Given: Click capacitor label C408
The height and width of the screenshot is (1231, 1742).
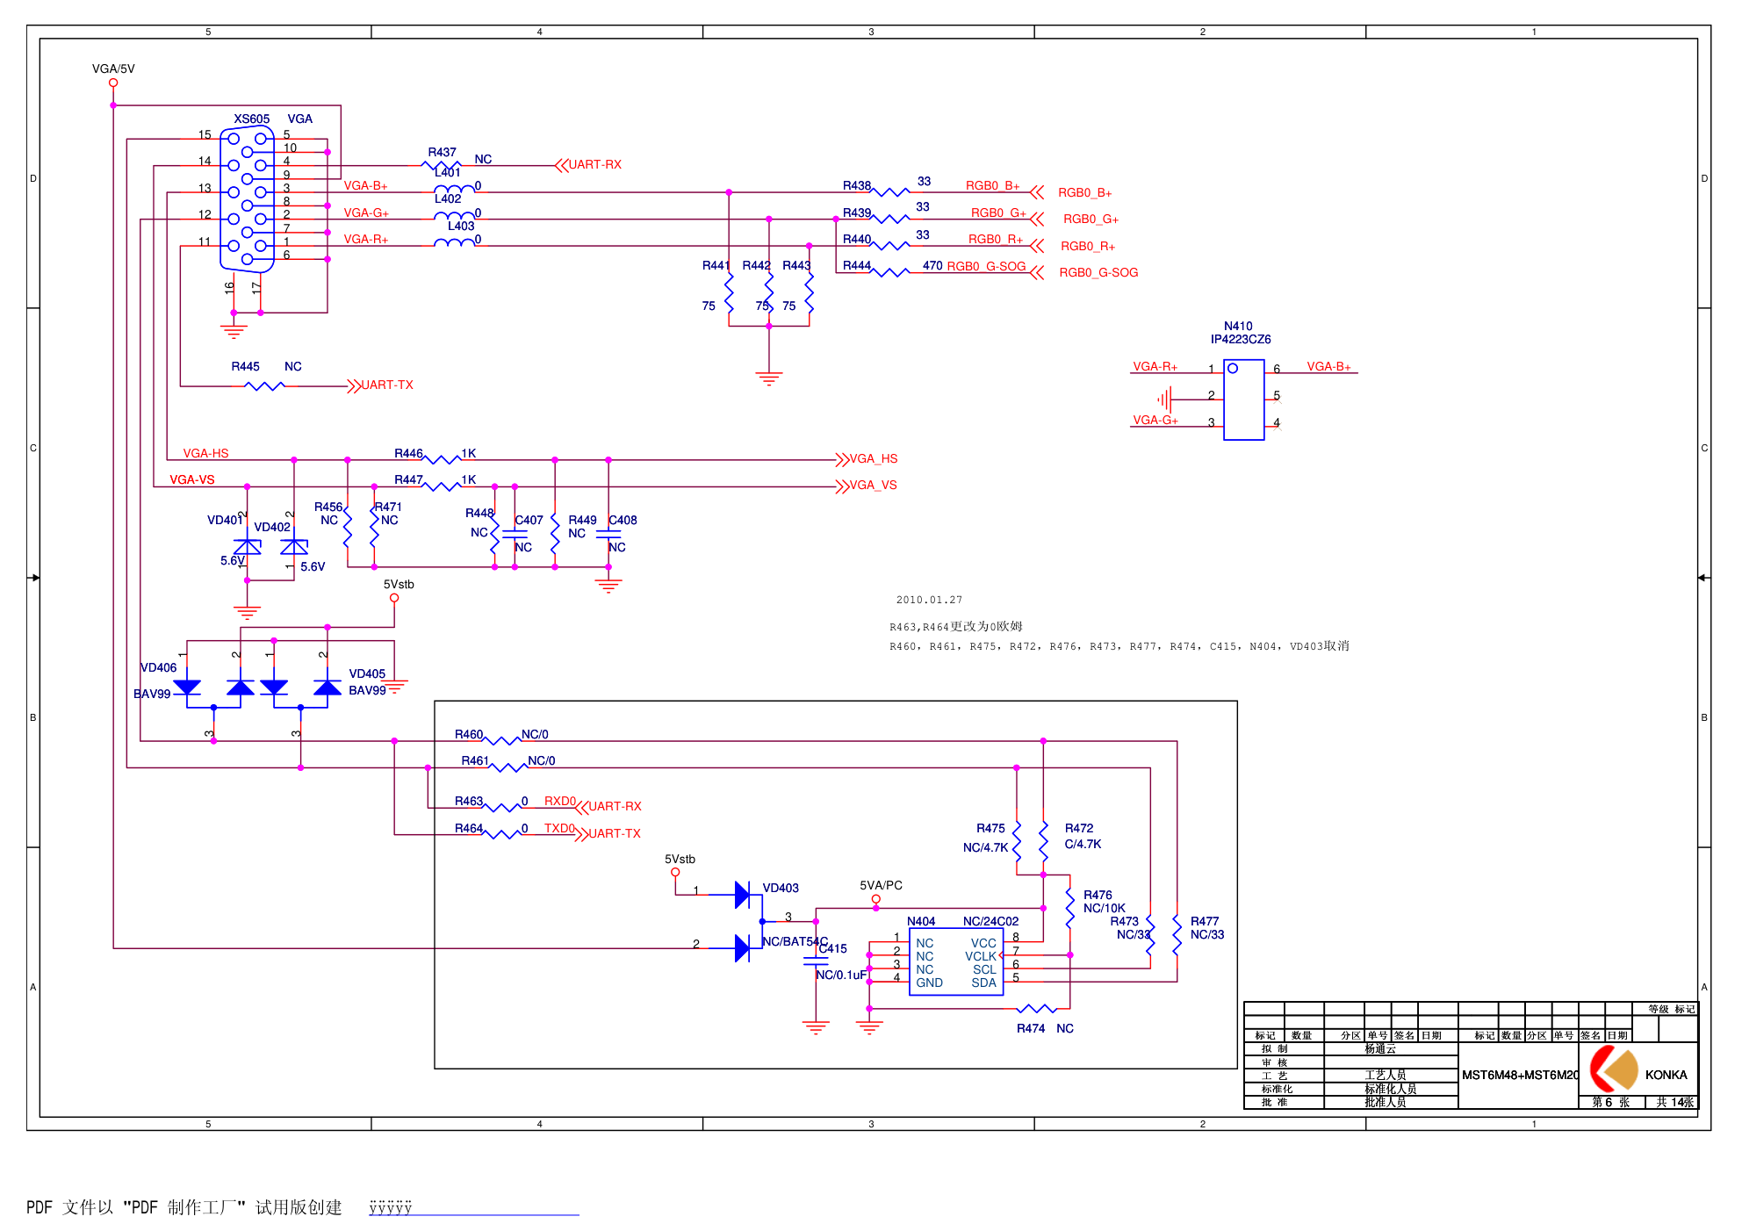Looking at the screenshot, I should click(623, 520).
